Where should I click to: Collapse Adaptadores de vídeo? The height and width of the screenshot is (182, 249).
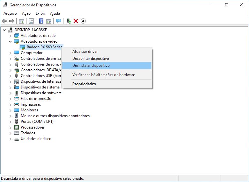coord(11,42)
